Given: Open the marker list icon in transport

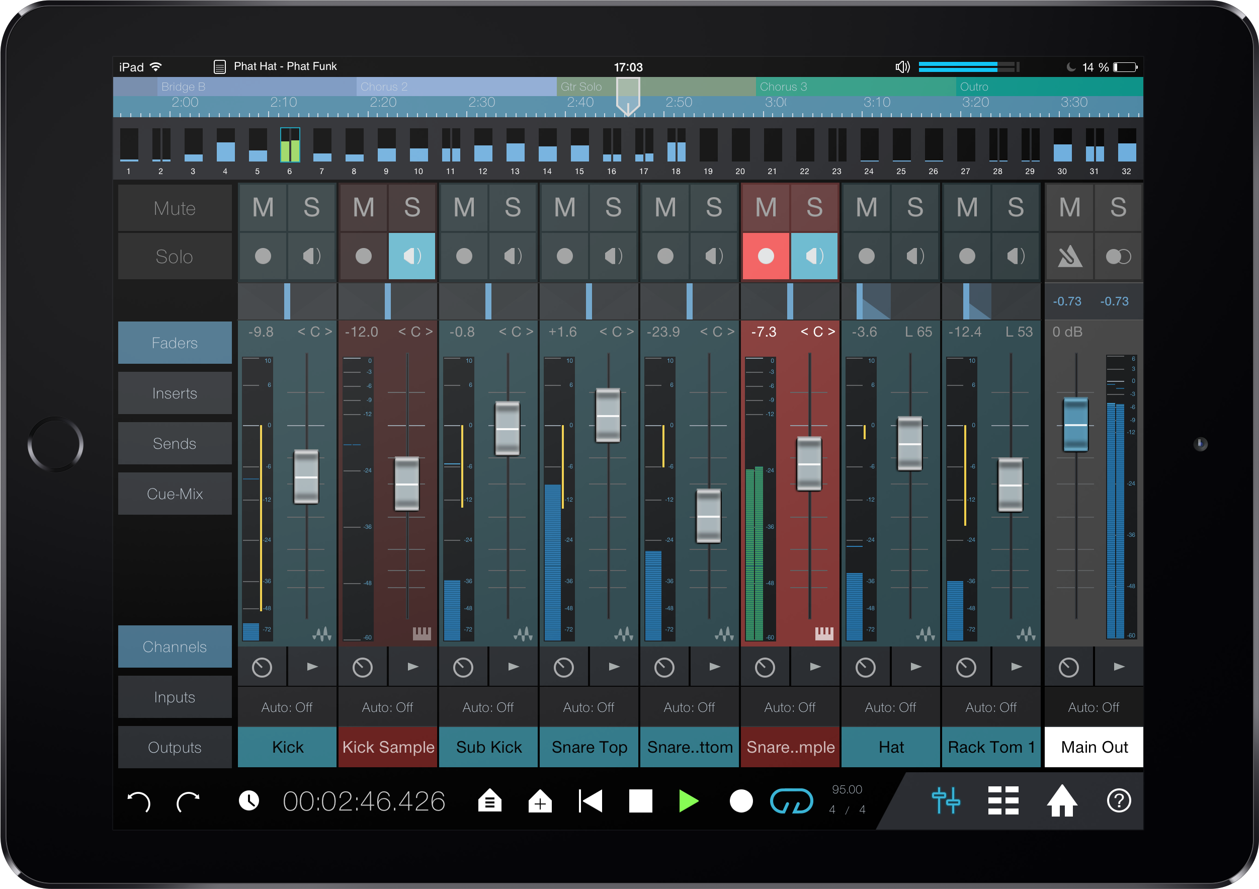Looking at the screenshot, I should pyautogui.click(x=490, y=801).
